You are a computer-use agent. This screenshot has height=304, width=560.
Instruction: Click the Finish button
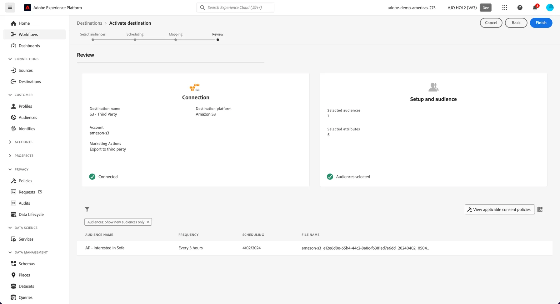tap(541, 23)
